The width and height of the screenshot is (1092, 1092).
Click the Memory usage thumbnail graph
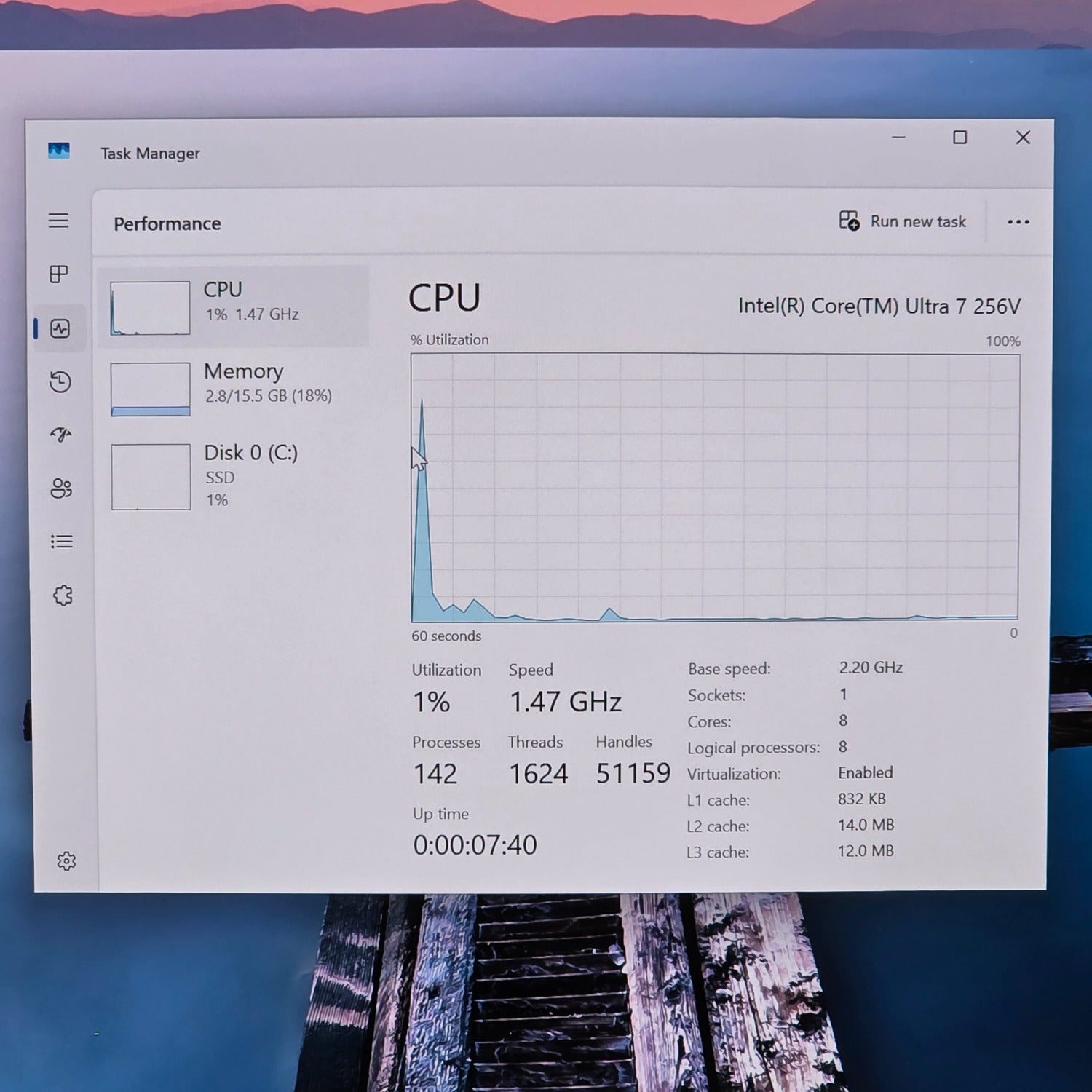[x=151, y=389]
